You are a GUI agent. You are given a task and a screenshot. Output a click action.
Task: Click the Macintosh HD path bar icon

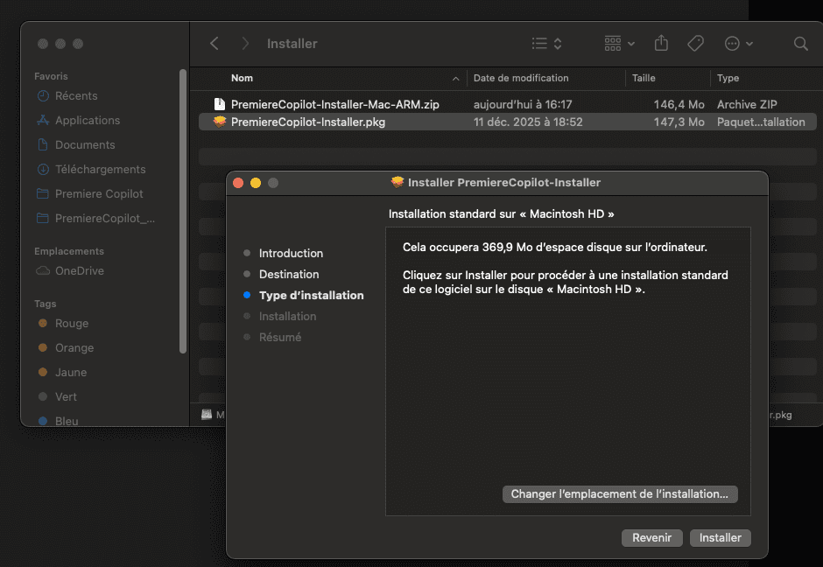tap(207, 415)
